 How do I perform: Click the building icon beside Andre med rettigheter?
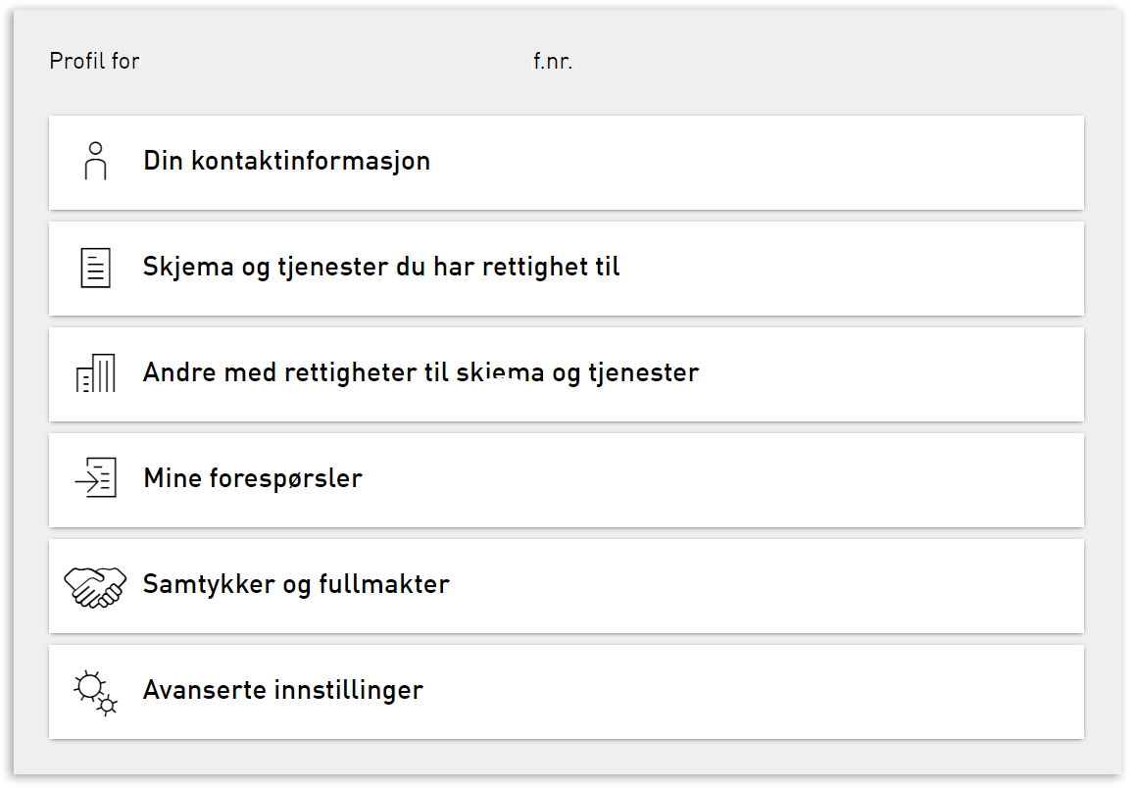click(x=95, y=373)
